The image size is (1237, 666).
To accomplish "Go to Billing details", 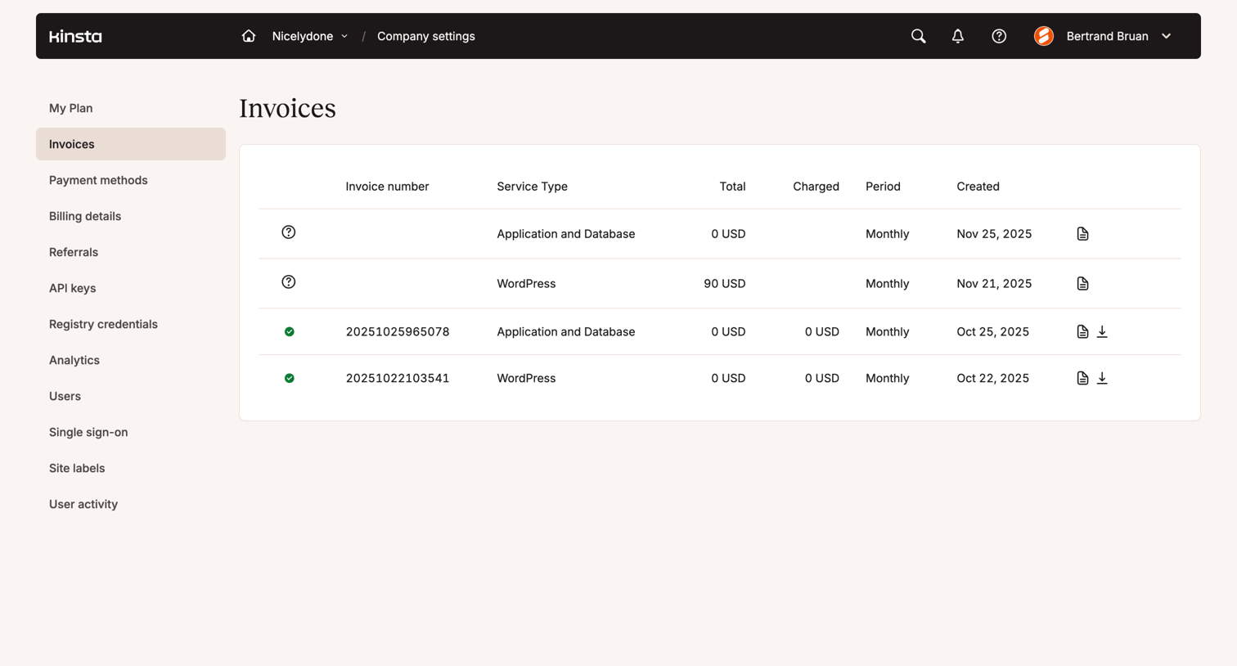I will [131, 216].
